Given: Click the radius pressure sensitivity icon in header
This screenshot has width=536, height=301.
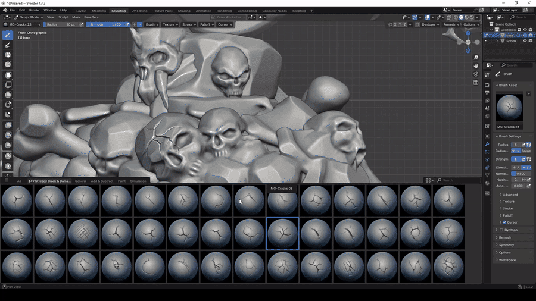Looking at the screenshot, I should 82,24.
